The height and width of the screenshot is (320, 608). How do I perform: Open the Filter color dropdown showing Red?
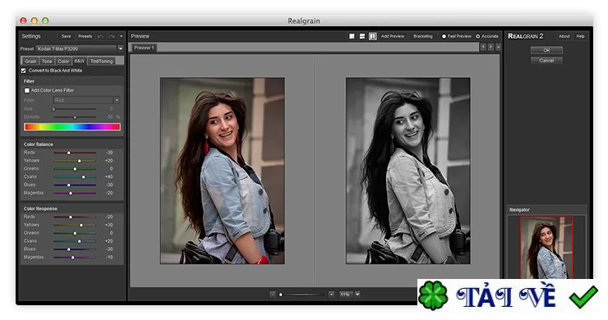point(86,100)
